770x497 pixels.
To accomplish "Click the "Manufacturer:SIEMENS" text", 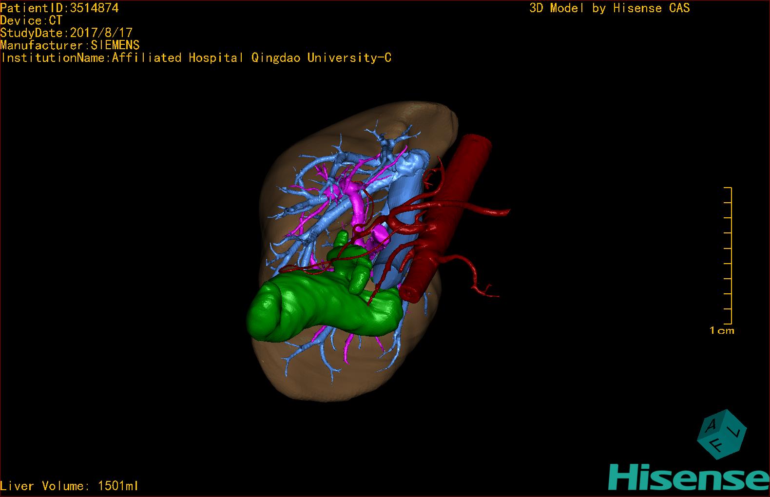I will [70, 45].
